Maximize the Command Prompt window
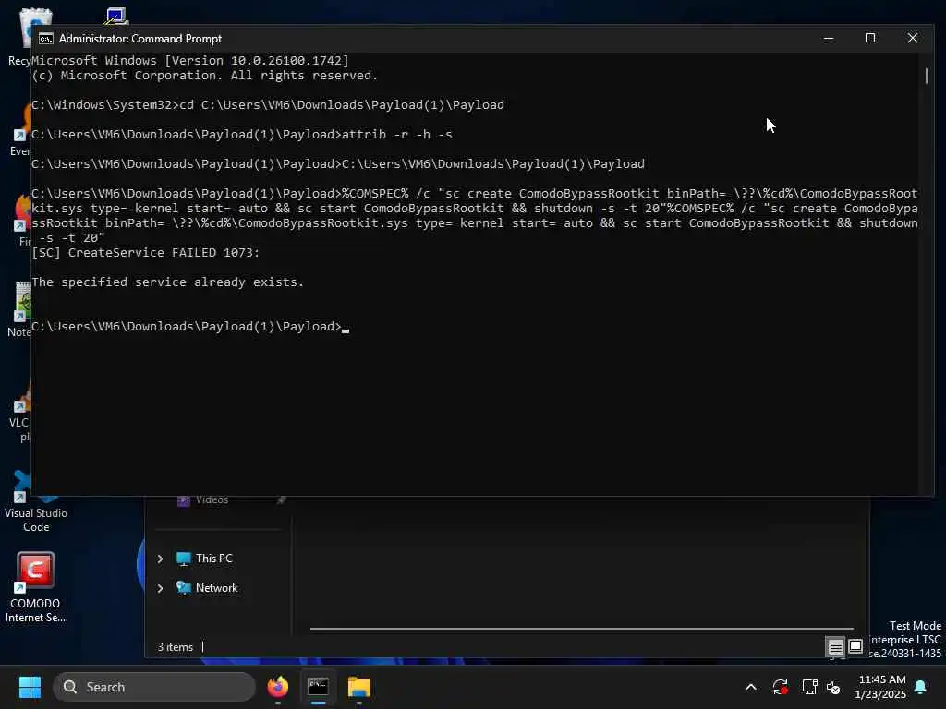 (870, 38)
